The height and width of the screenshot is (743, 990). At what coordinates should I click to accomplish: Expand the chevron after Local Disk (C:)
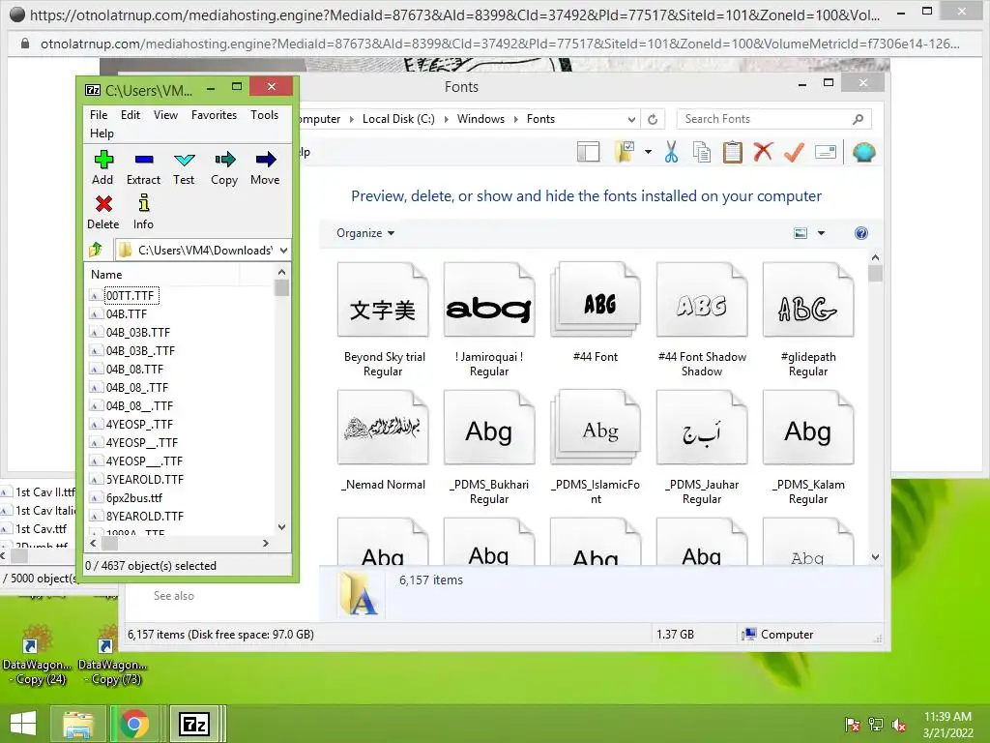tap(446, 119)
